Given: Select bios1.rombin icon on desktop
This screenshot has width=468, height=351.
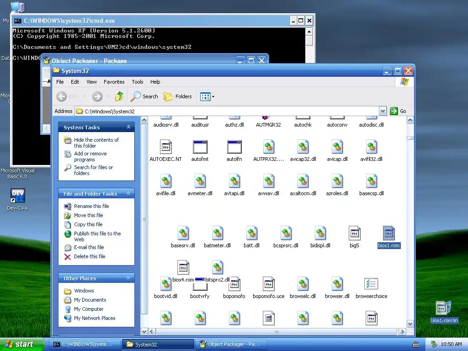Looking at the screenshot, I should pyautogui.click(x=444, y=313).
